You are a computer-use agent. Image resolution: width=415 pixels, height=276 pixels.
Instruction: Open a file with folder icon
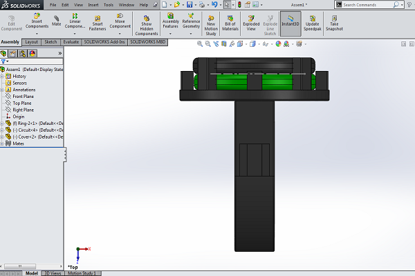tap(177, 5)
